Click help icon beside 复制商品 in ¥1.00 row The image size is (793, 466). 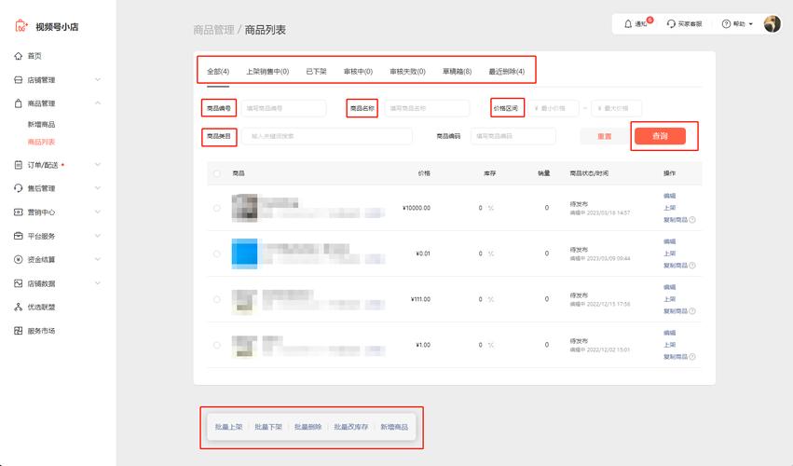point(692,356)
